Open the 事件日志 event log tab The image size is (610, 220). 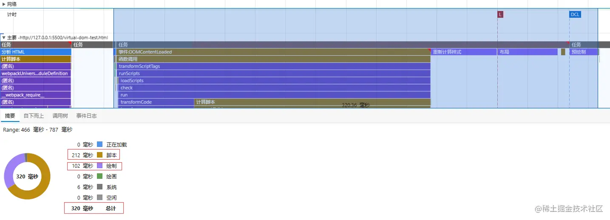pyautogui.click(x=86, y=116)
